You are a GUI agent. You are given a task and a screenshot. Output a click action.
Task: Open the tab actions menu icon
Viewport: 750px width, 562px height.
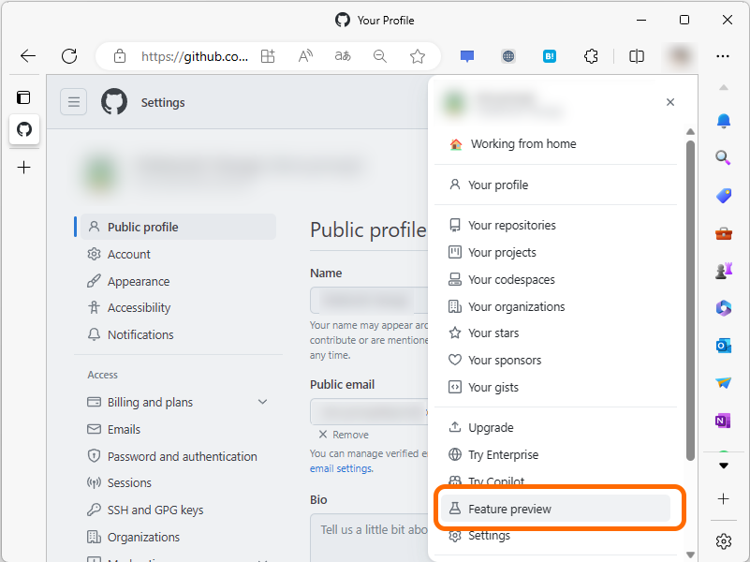[23, 97]
